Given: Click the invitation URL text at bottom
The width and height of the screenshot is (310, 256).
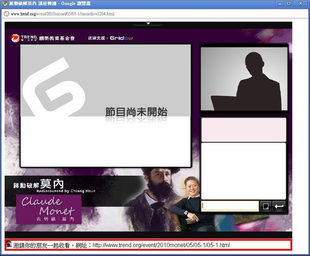Looking at the screenshot, I should (161, 245).
